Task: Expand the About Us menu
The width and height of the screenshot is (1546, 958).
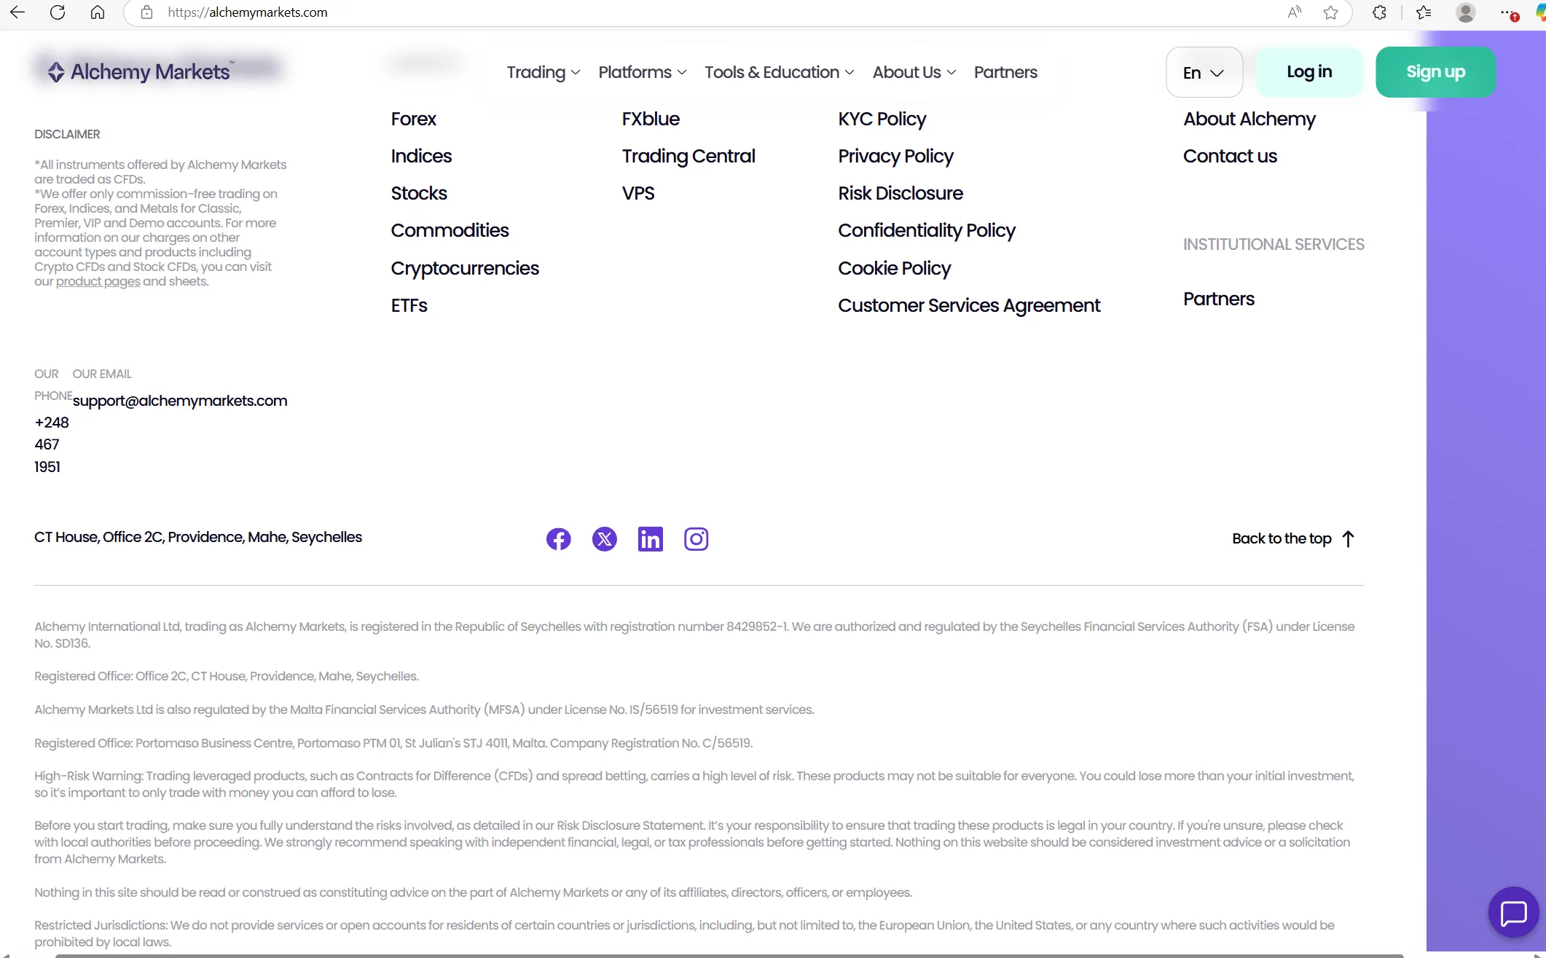Action: [914, 72]
